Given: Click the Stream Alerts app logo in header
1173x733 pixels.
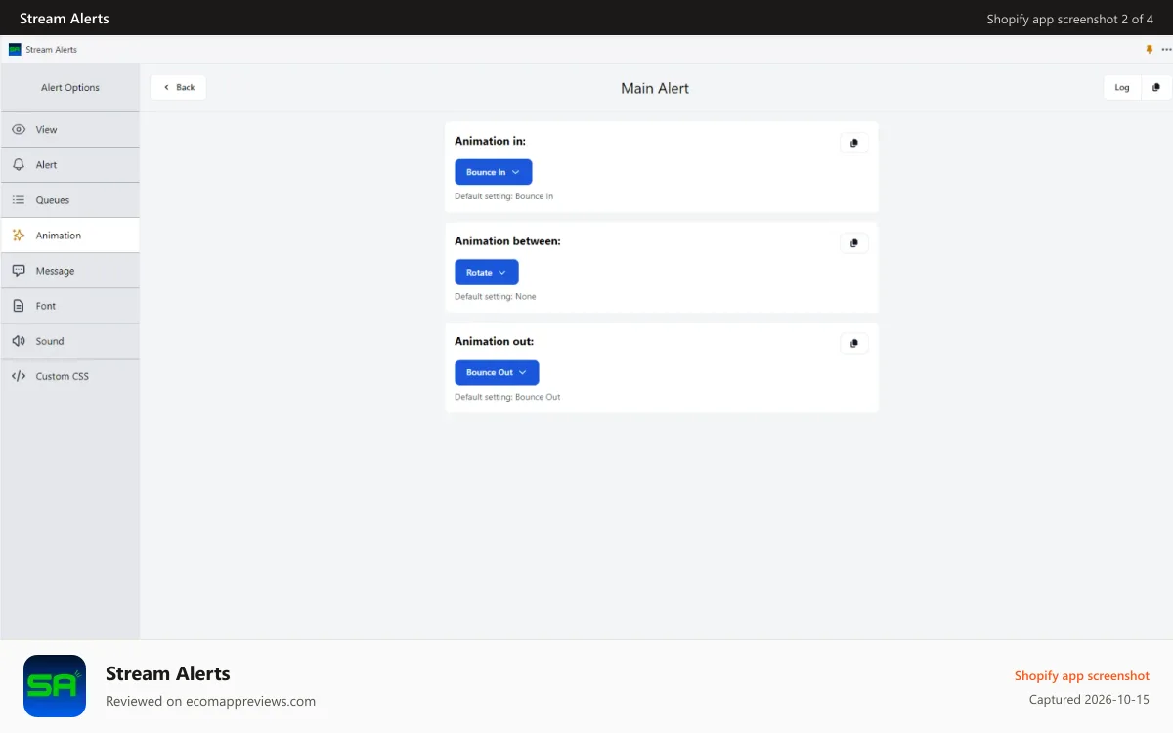Looking at the screenshot, I should click(x=15, y=49).
